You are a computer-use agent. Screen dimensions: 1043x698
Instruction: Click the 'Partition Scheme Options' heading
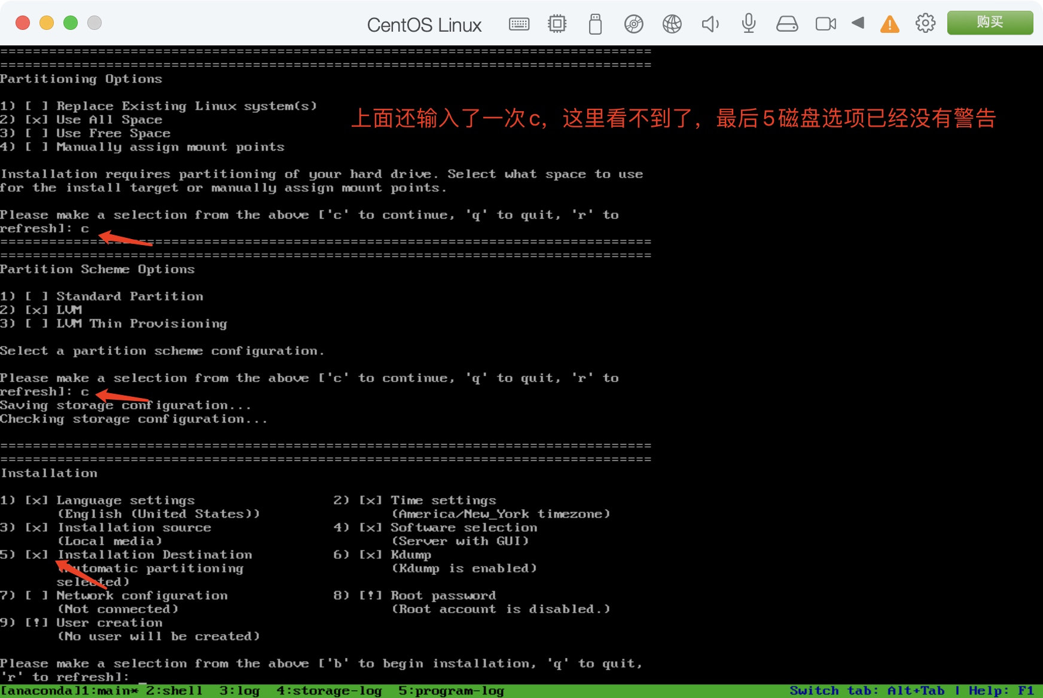pyautogui.click(x=97, y=269)
